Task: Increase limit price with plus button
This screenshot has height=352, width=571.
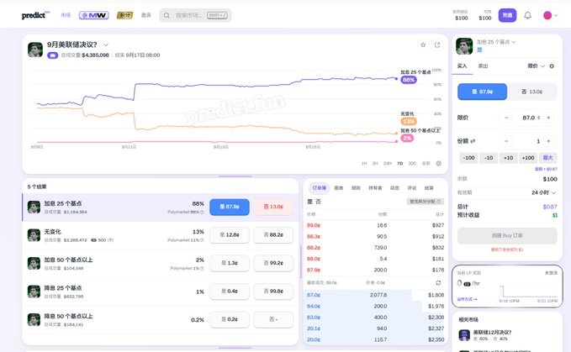Action: coord(548,118)
